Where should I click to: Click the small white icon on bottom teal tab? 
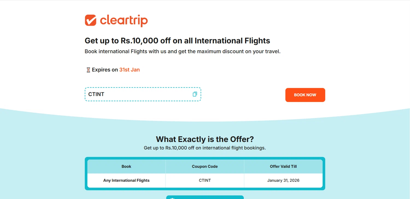coord(172,198)
